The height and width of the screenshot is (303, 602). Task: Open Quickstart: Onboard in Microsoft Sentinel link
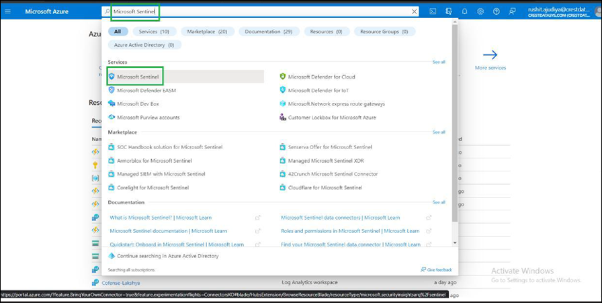point(177,245)
